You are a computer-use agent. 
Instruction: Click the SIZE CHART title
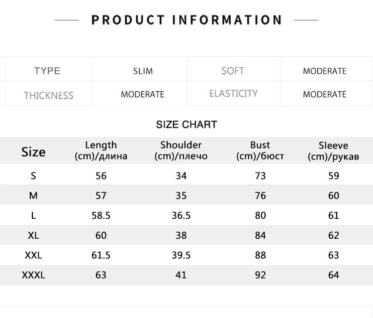(x=186, y=125)
